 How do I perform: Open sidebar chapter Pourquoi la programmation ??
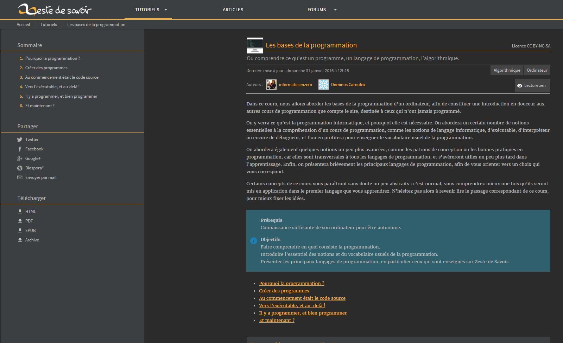(x=52, y=58)
